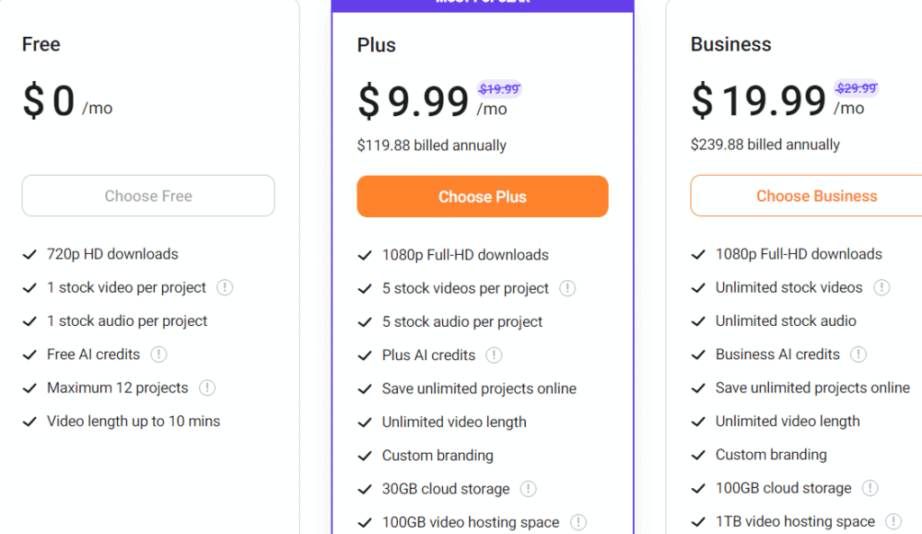
Task: Click info icon beside Free AI credits
Action: point(159,355)
